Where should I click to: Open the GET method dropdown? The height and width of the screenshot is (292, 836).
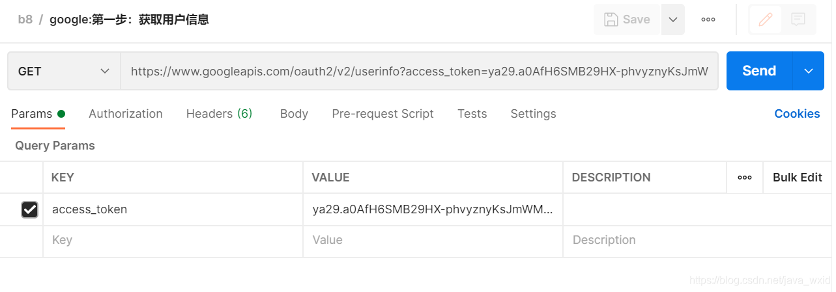[x=64, y=71]
